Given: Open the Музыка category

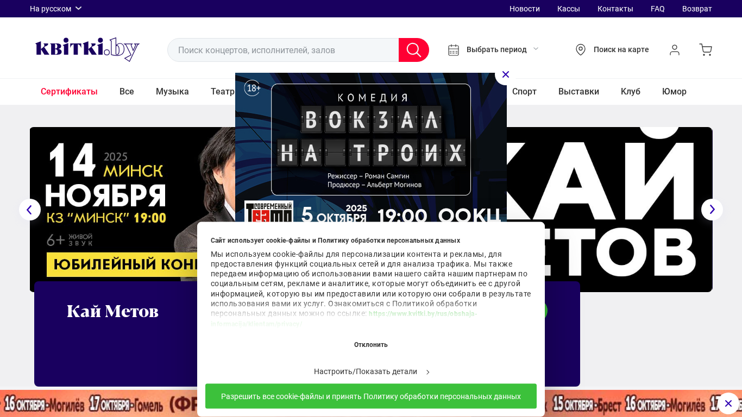Looking at the screenshot, I should pyautogui.click(x=172, y=92).
